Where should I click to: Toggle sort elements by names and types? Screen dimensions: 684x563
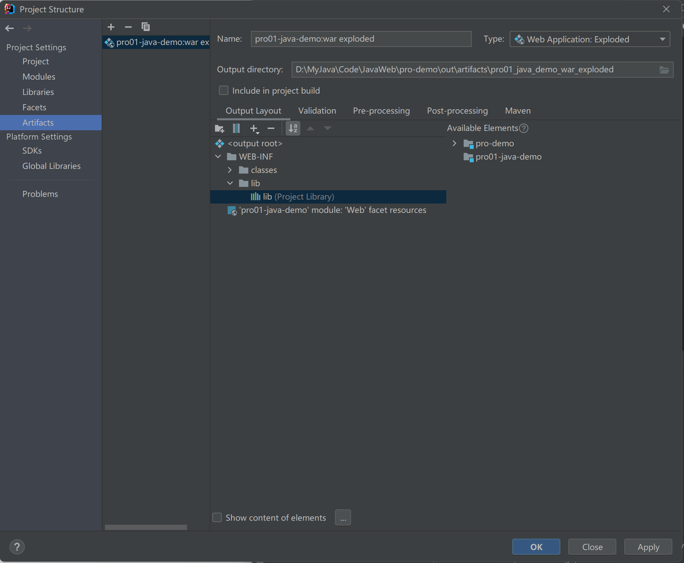(x=293, y=128)
